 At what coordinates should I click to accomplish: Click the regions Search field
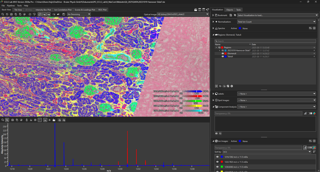(265, 41)
